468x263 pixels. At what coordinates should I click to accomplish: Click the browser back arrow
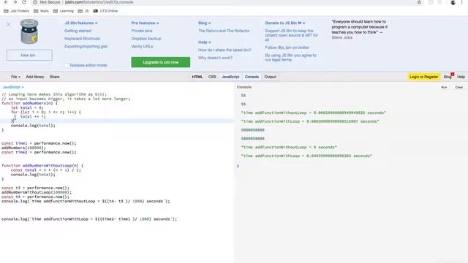6,2
